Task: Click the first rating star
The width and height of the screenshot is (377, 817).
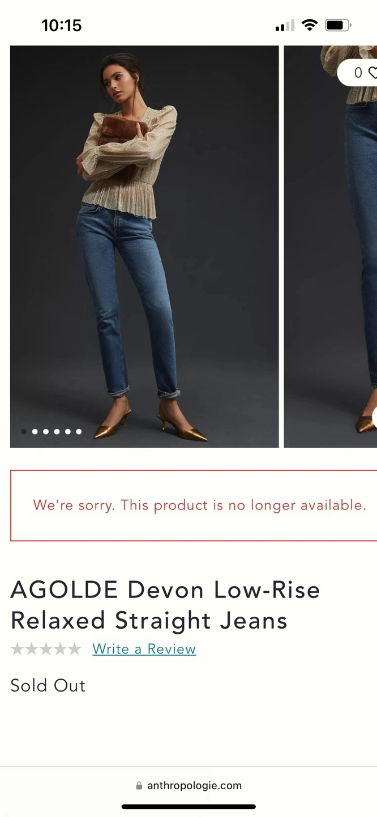Action: click(x=18, y=649)
